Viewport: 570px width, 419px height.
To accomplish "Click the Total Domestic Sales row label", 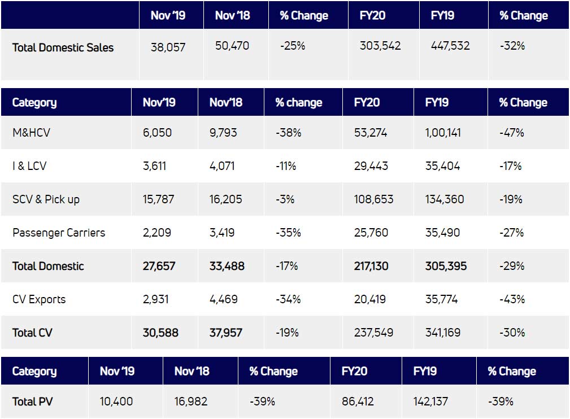I will pyautogui.click(x=63, y=47).
